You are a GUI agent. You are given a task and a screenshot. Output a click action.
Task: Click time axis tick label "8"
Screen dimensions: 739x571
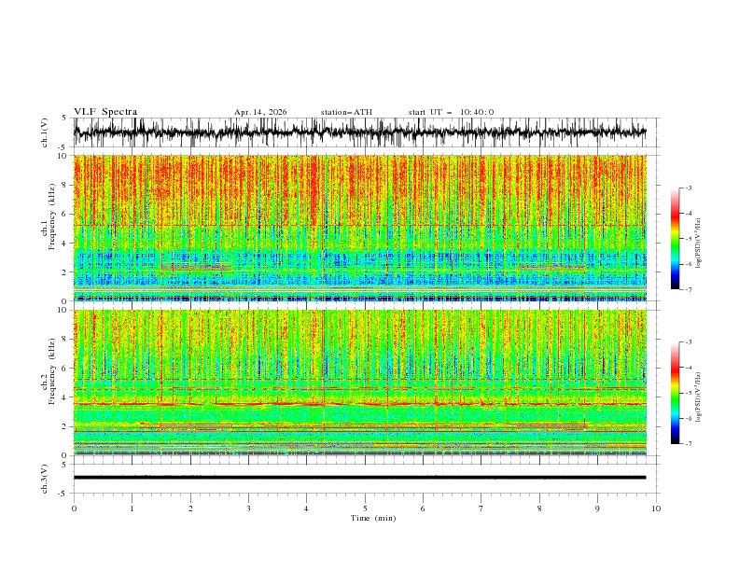coord(539,508)
